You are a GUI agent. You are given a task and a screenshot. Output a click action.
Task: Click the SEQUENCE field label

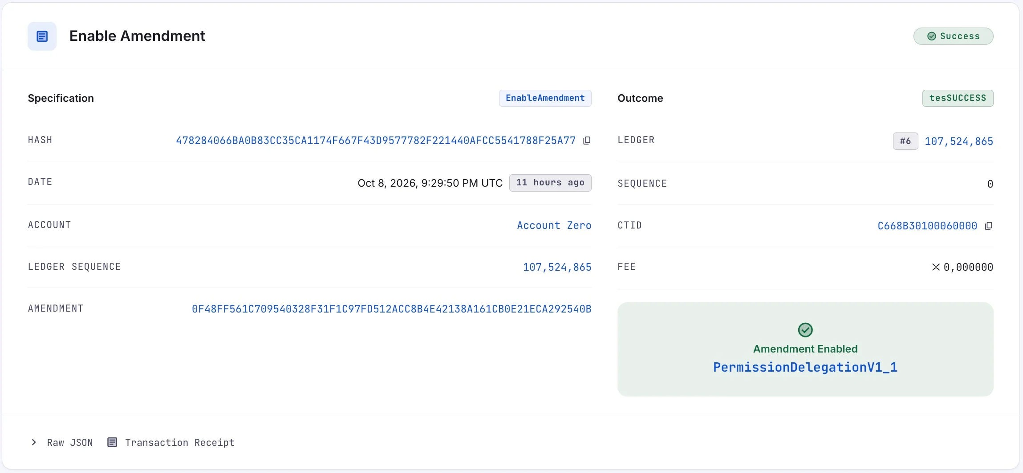tap(642, 184)
